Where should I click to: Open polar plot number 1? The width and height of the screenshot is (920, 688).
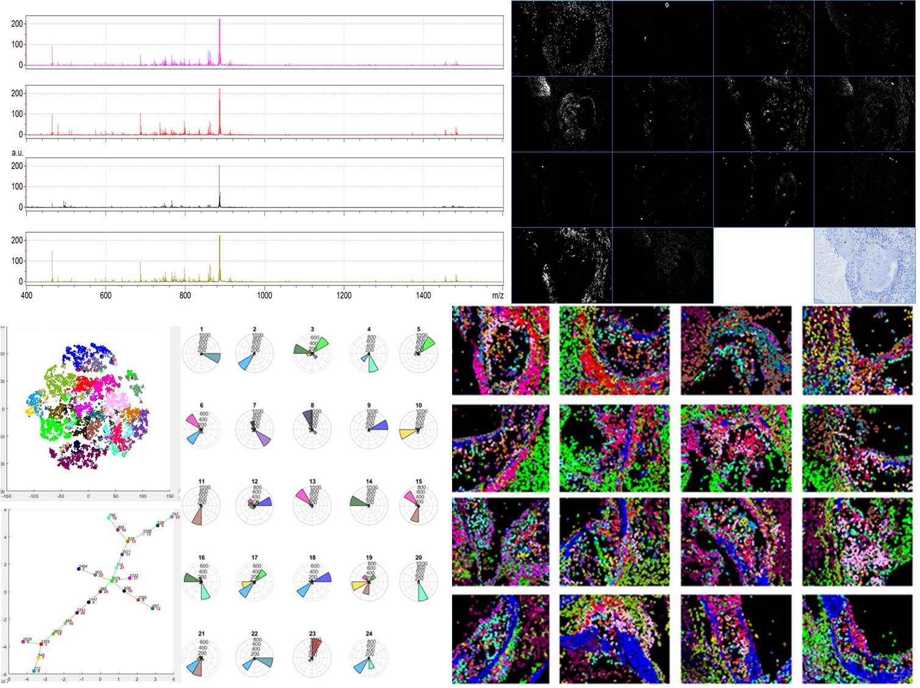pos(201,354)
